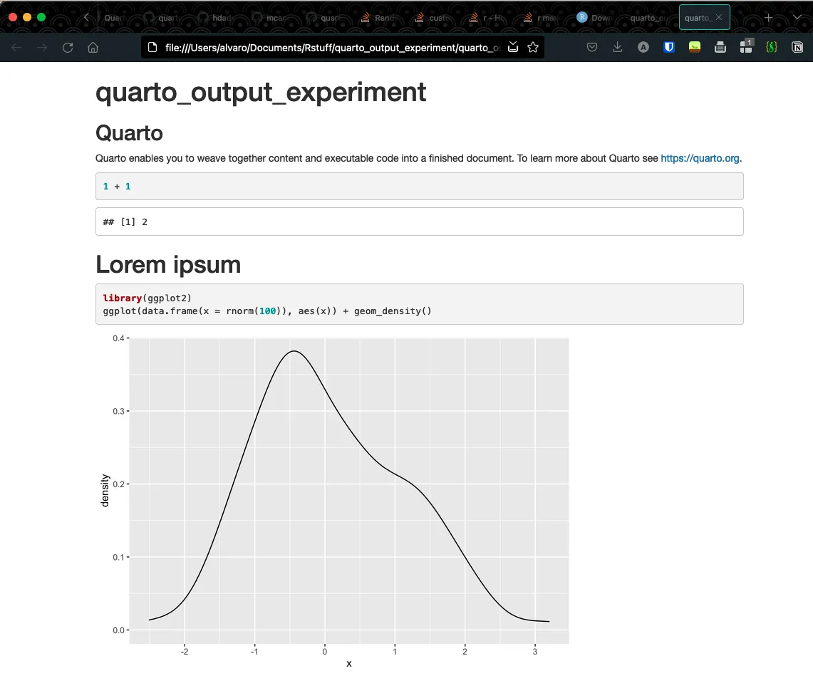Click the macOS yellow minimize window button
Screen dimensions: 813x693
click(27, 17)
